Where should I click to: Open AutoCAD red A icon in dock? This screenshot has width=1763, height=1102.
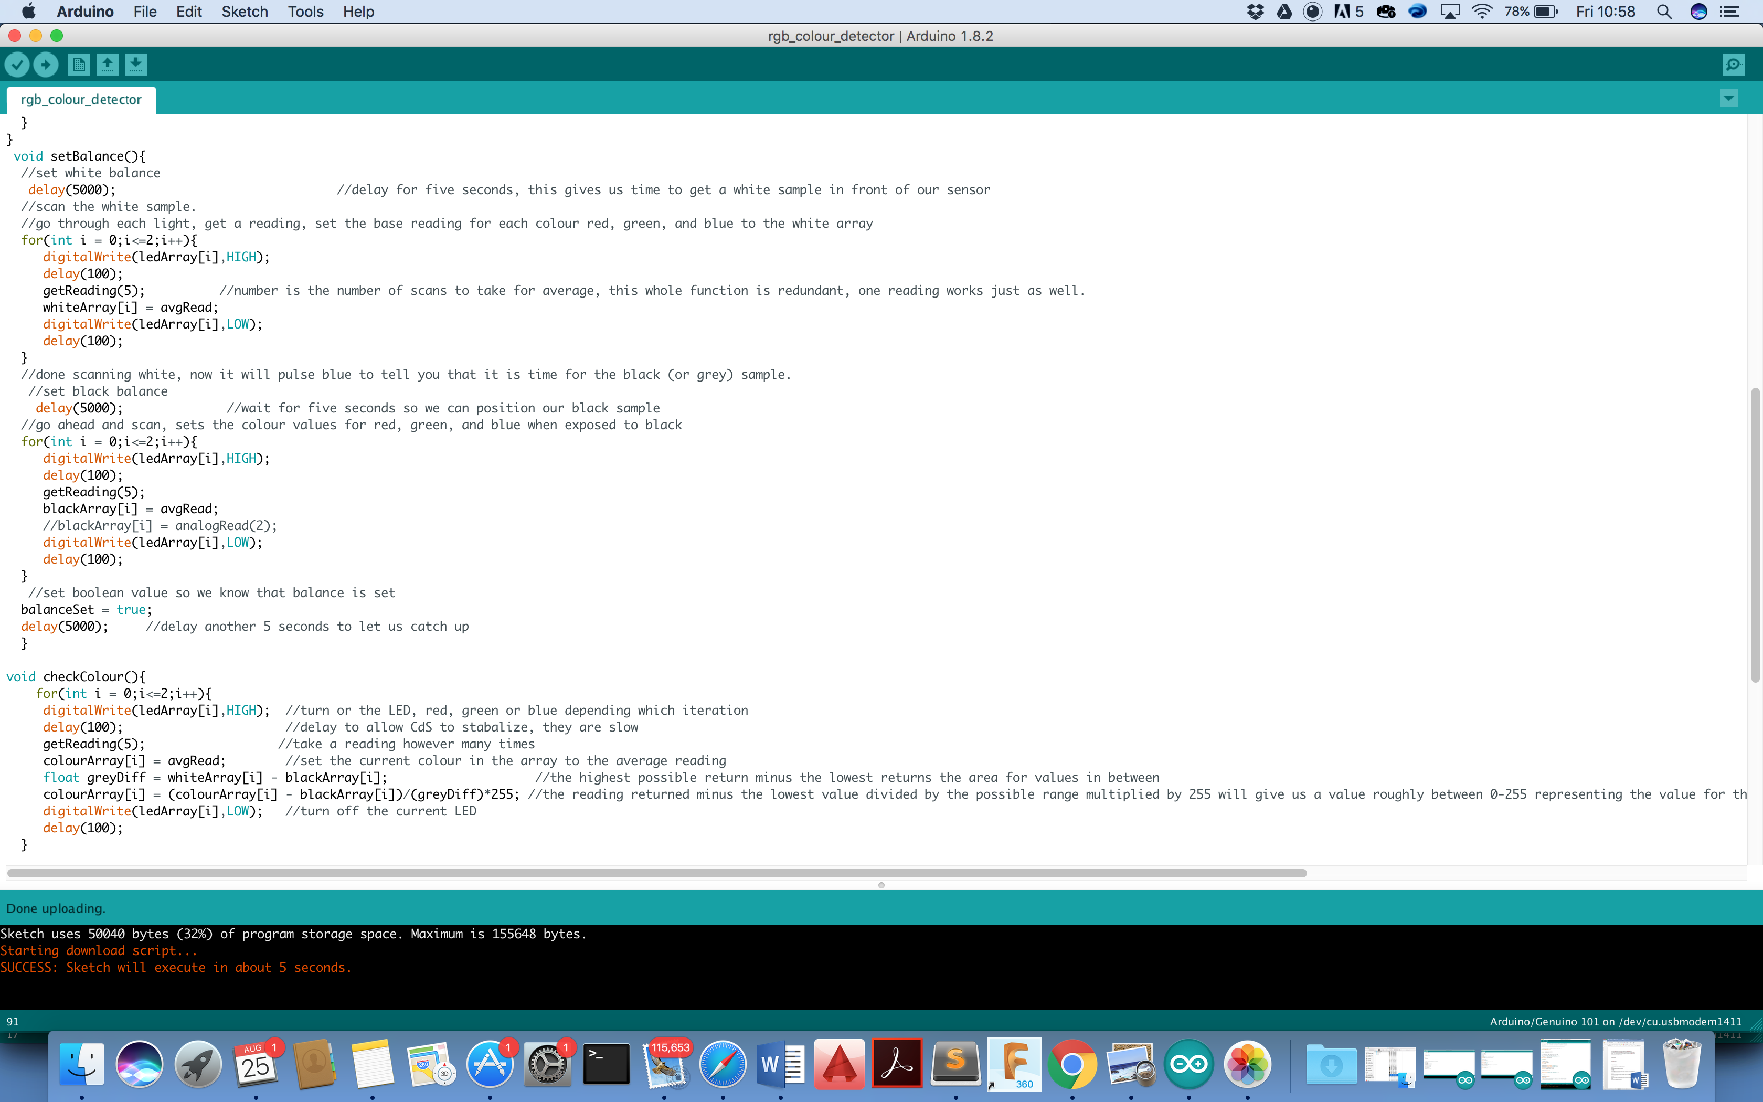pos(839,1065)
